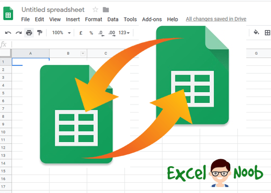Select row 10 header
Viewport: 271px width, 193px height.
click(x=5, y=132)
